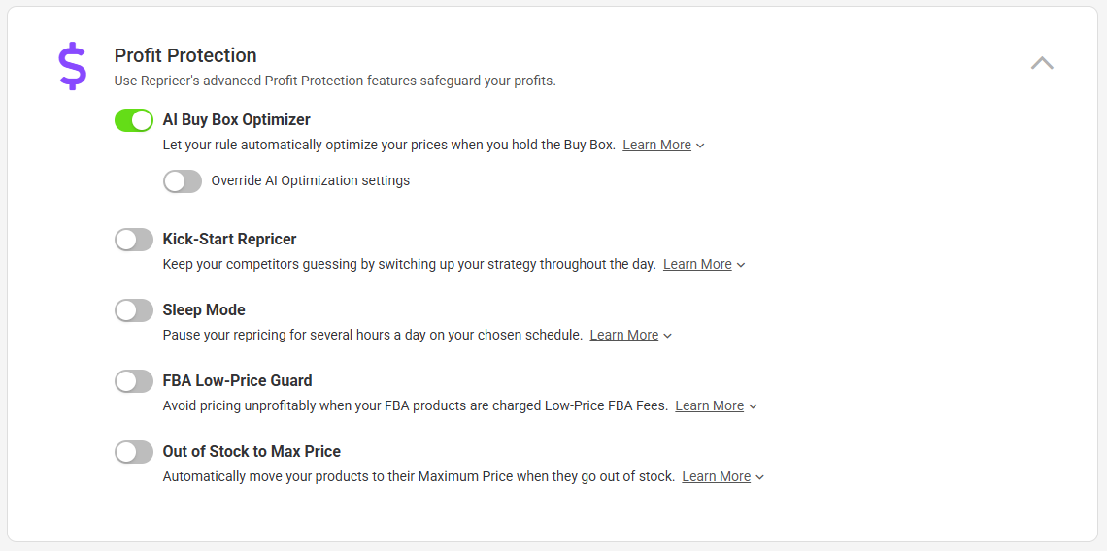Click the AI Buy Box Optimizer label
Screen dimensions: 1107x551
236,120
